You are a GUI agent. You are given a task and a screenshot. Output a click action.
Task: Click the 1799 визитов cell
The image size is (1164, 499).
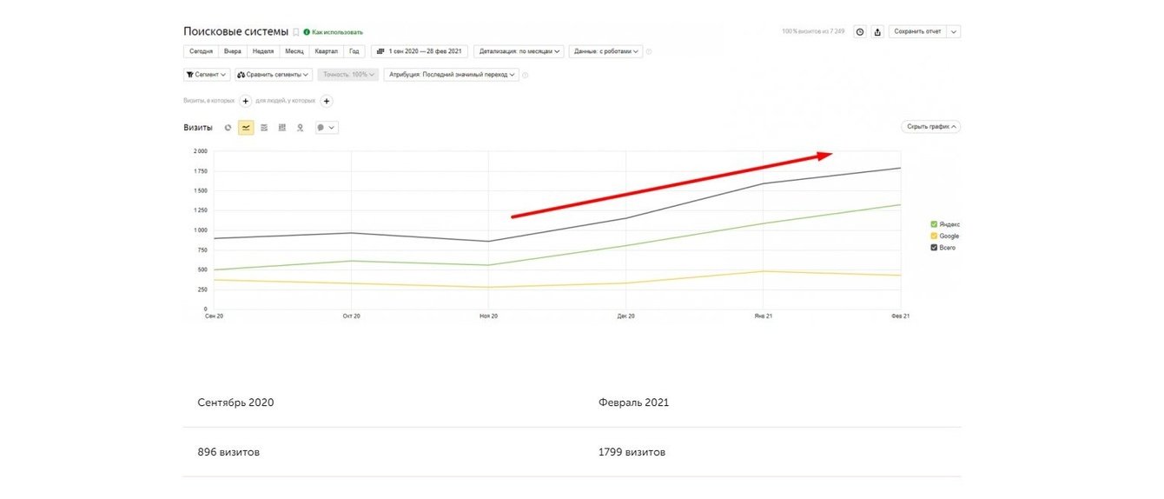[x=632, y=452]
